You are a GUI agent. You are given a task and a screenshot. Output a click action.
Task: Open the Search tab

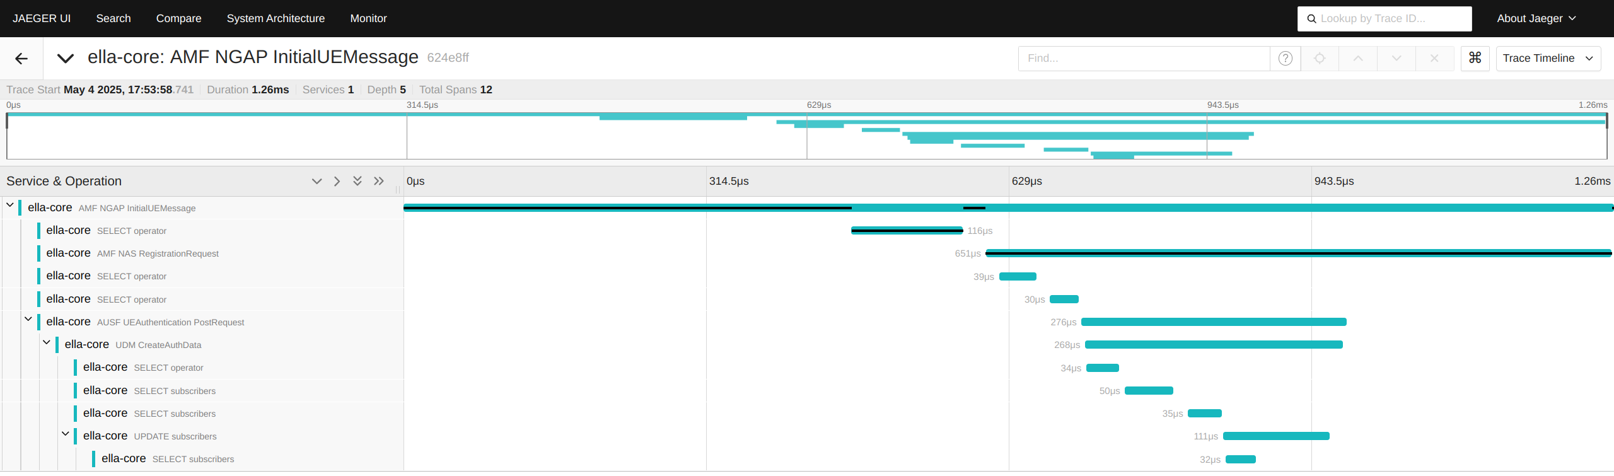click(x=113, y=19)
